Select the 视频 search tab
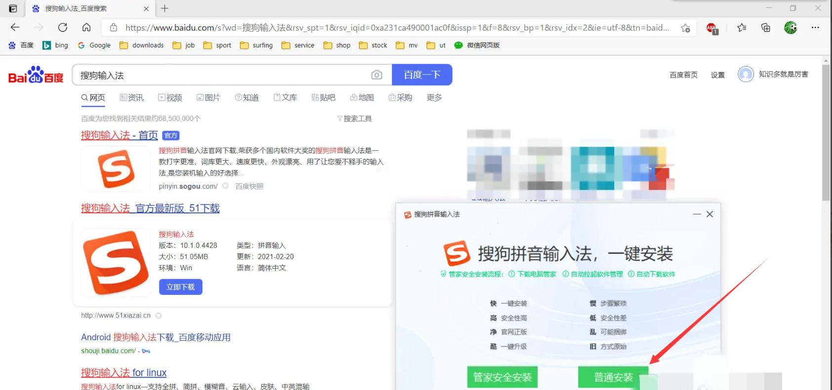The height and width of the screenshot is (390, 832). (x=170, y=98)
